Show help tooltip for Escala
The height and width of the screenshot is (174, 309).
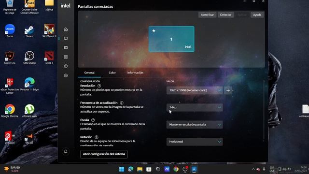point(93,120)
